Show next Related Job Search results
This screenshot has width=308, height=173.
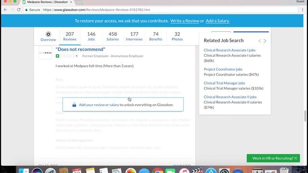pyautogui.click(x=265, y=41)
